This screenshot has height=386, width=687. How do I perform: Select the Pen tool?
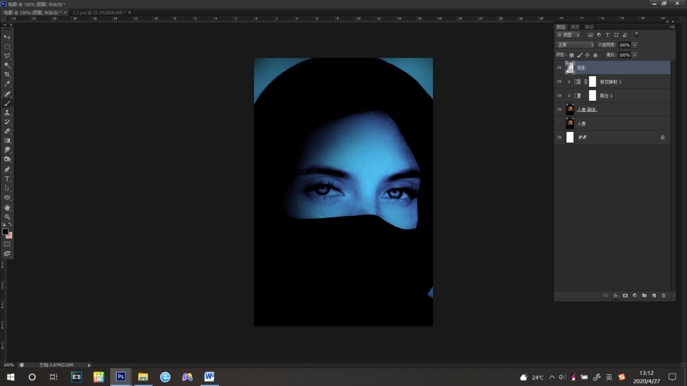pyautogui.click(x=7, y=169)
